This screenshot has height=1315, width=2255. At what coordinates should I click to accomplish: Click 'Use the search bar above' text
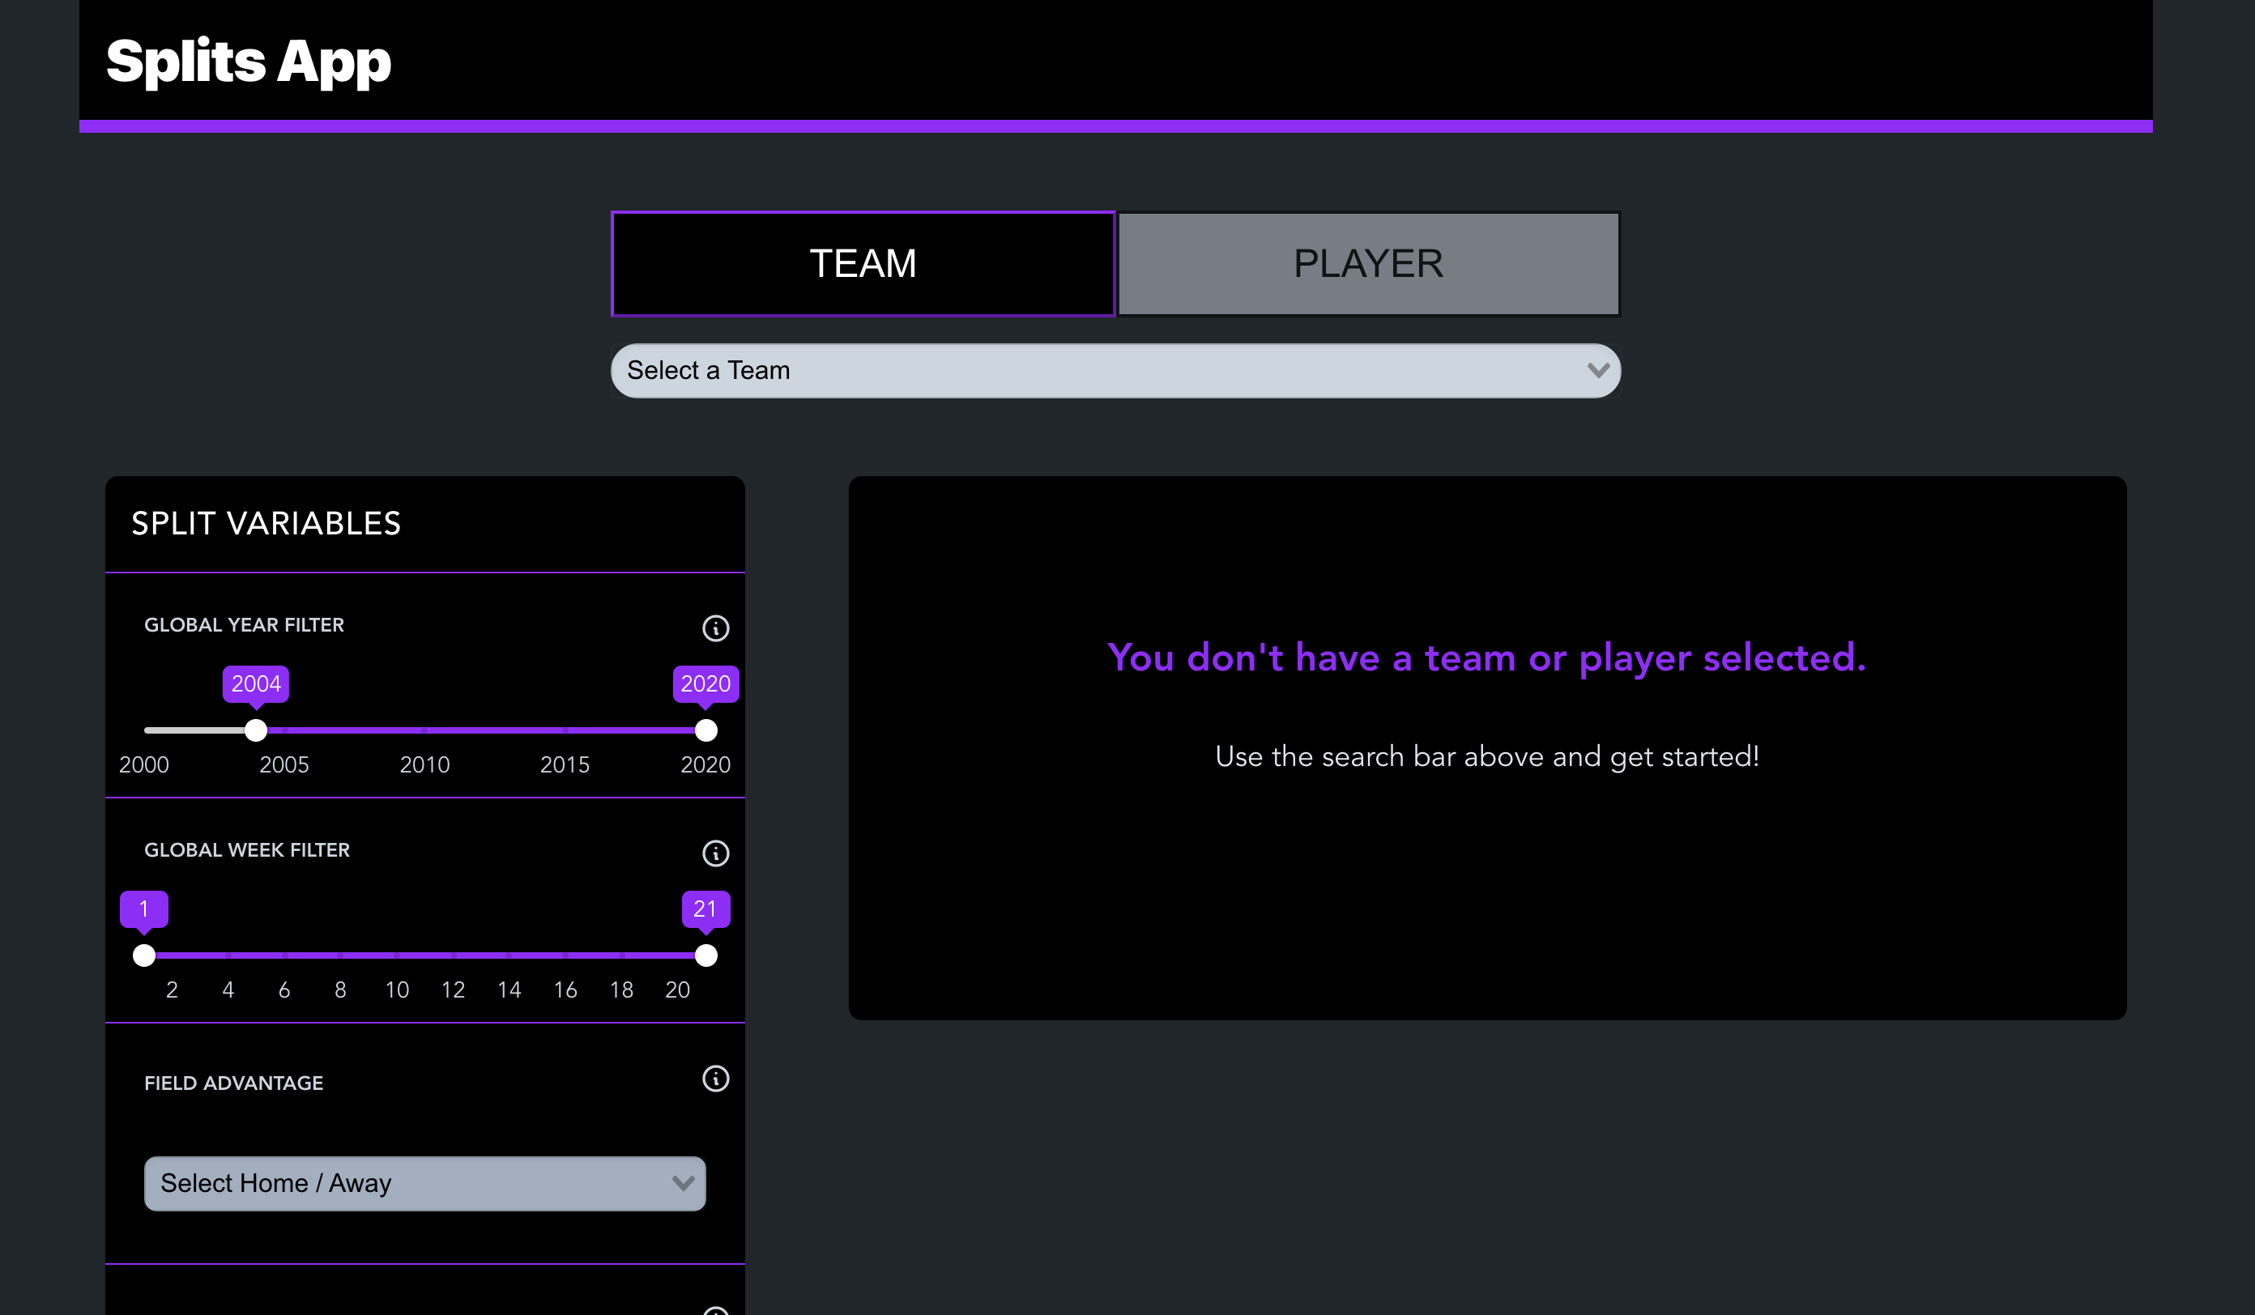(1486, 757)
